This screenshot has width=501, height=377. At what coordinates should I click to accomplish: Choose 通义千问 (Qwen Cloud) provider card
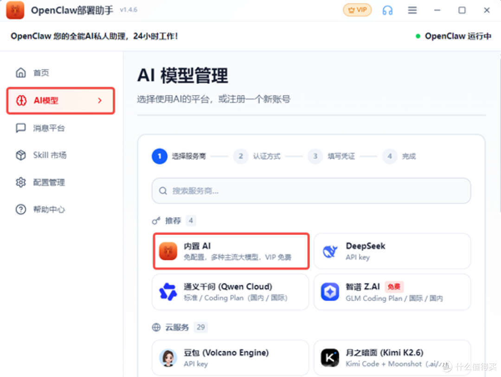coord(231,292)
